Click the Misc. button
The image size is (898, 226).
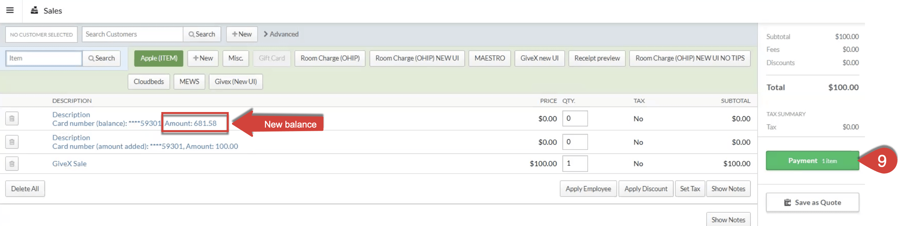point(236,58)
